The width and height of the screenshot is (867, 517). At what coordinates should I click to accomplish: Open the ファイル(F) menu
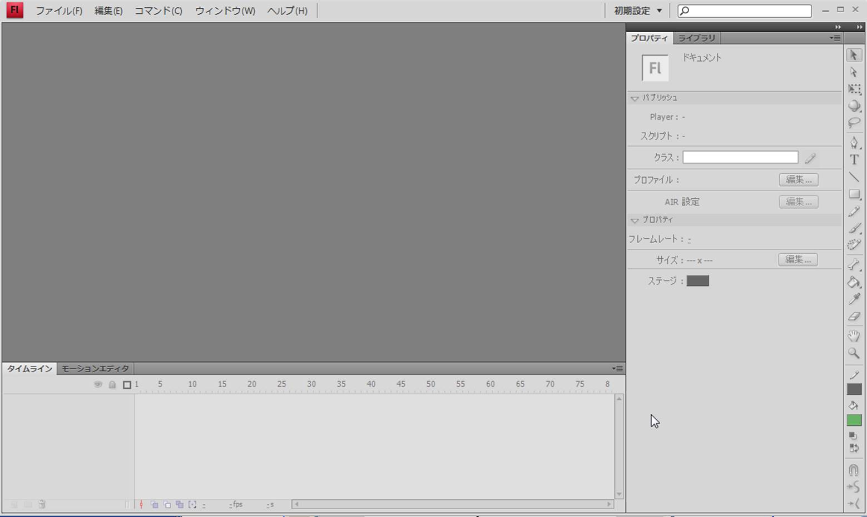[59, 11]
